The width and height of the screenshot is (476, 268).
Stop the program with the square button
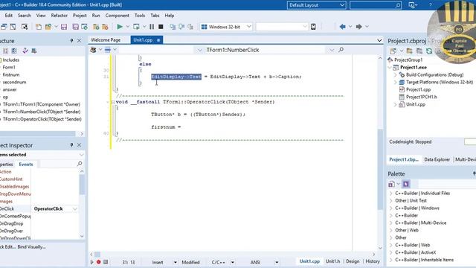click(x=161, y=27)
